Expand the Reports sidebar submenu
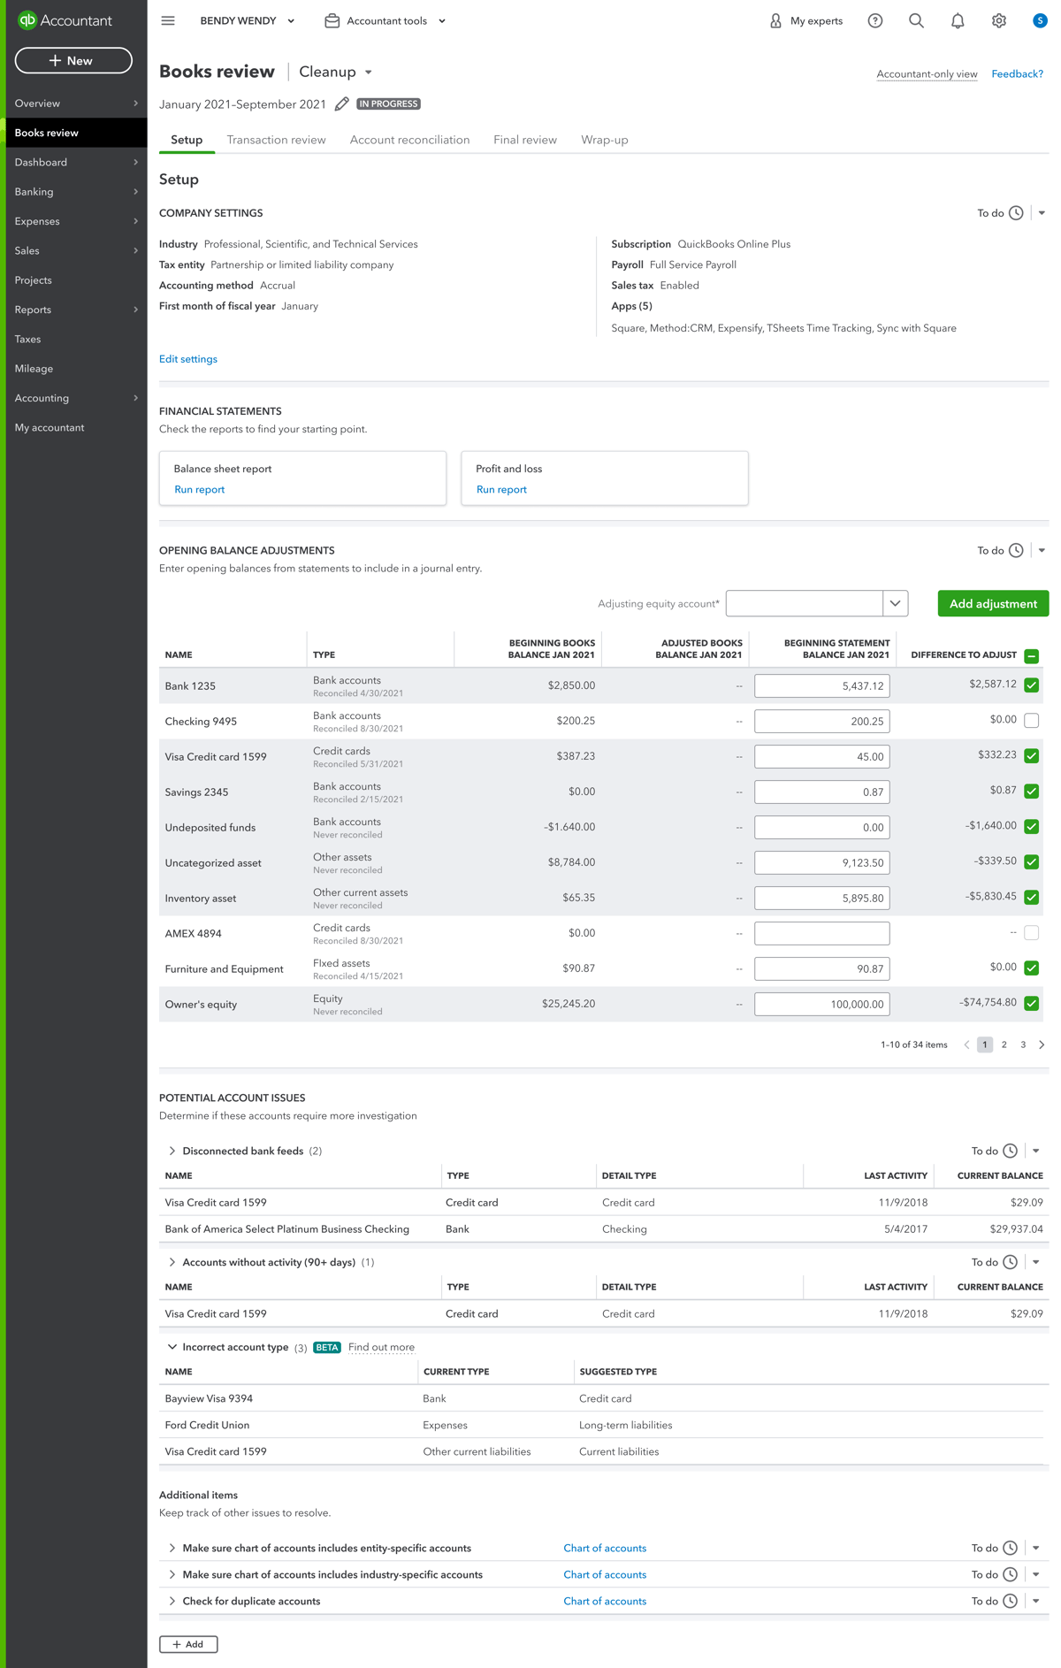 (135, 310)
